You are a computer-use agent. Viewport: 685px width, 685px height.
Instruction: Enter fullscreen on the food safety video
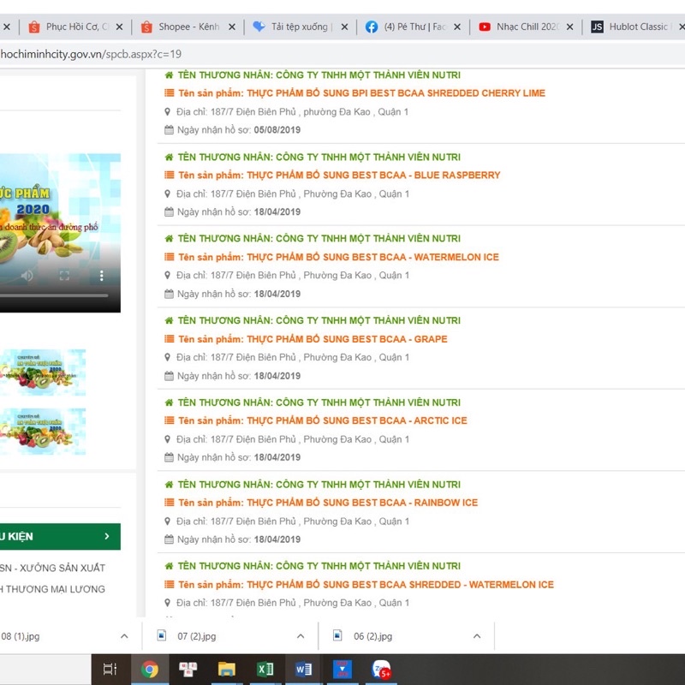coord(64,276)
